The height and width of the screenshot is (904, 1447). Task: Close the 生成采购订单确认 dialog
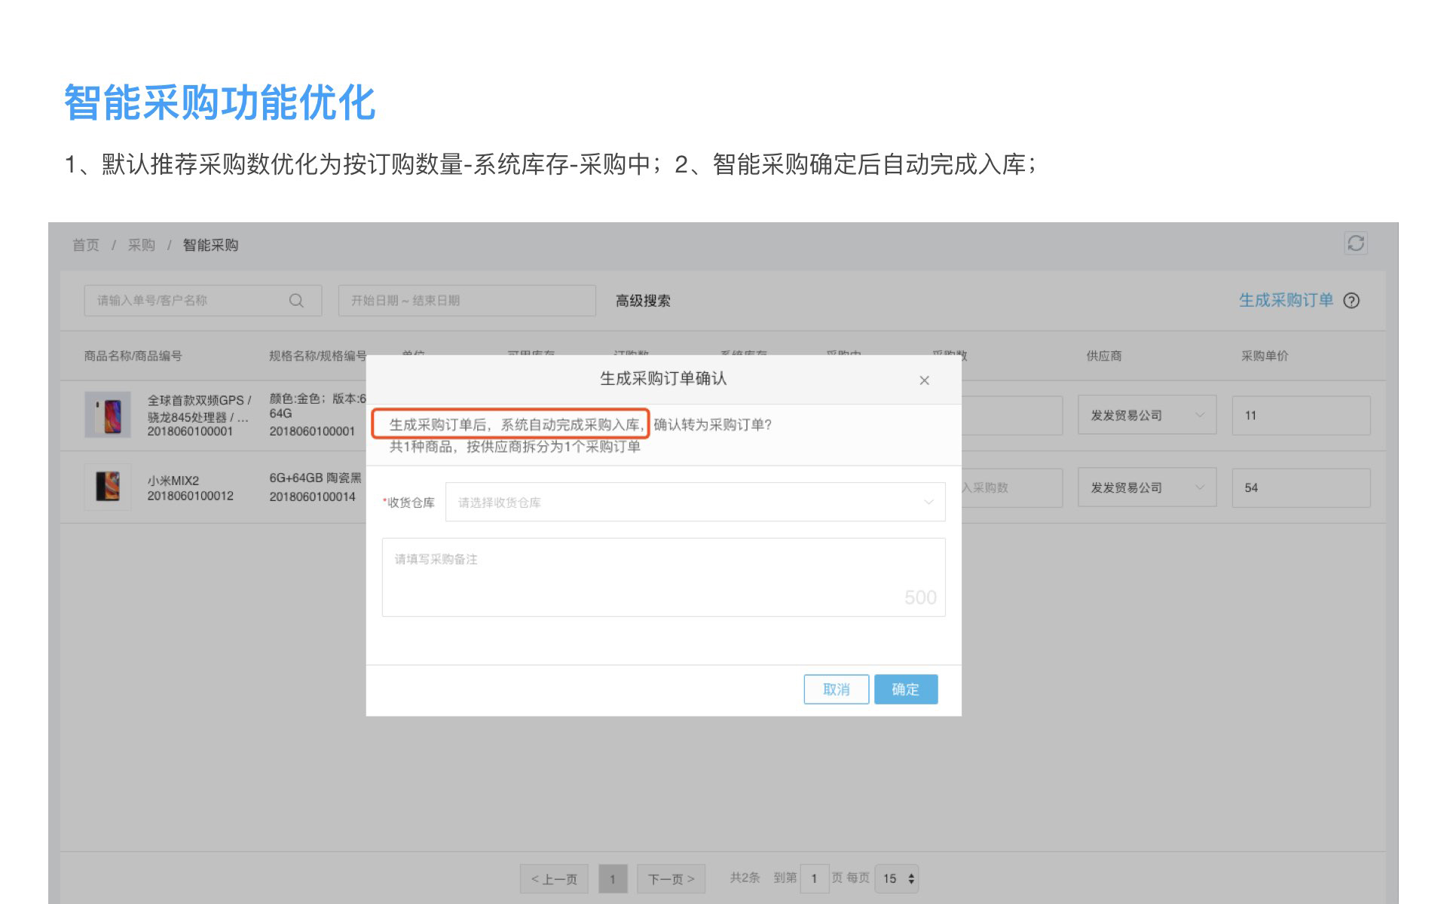point(924,380)
